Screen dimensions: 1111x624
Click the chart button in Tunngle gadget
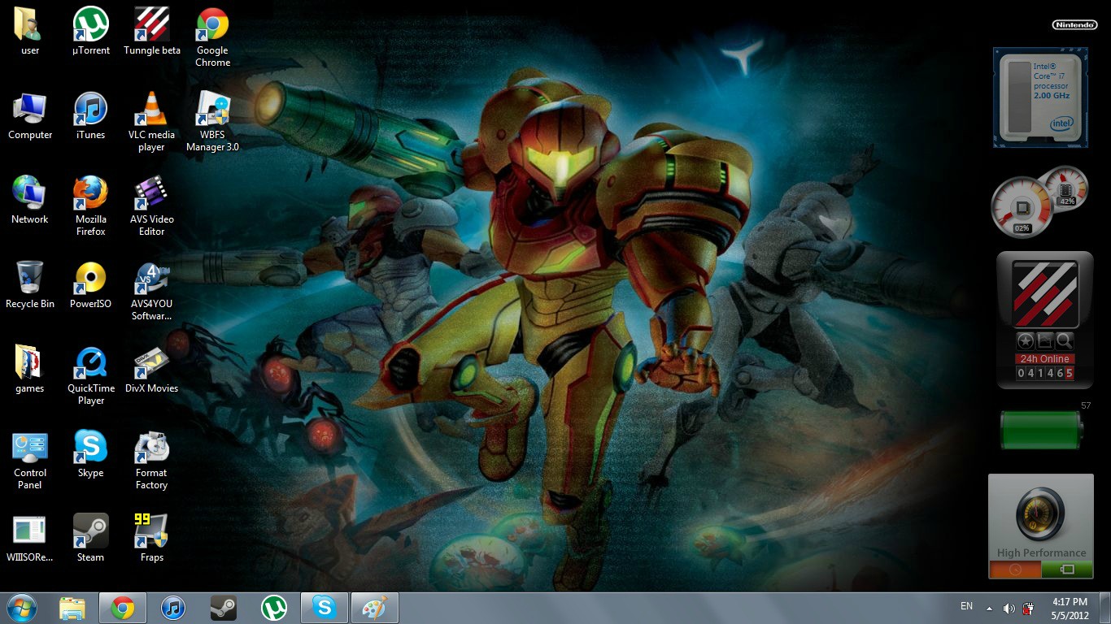tap(1045, 341)
